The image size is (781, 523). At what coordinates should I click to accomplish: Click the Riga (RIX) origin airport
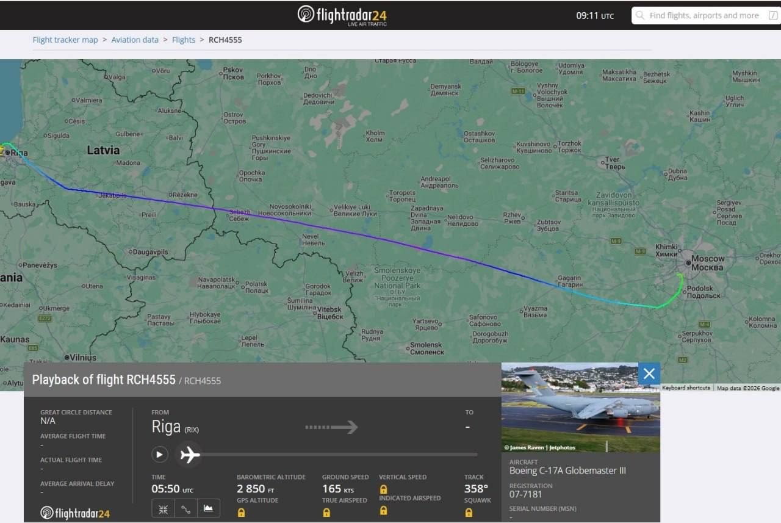tap(175, 427)
